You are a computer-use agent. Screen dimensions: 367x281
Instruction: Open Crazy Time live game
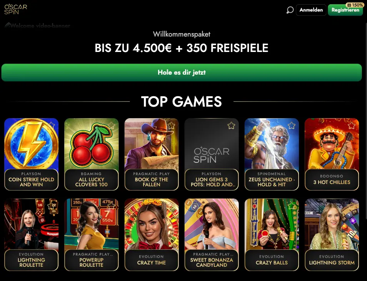(x=152, y=235)
